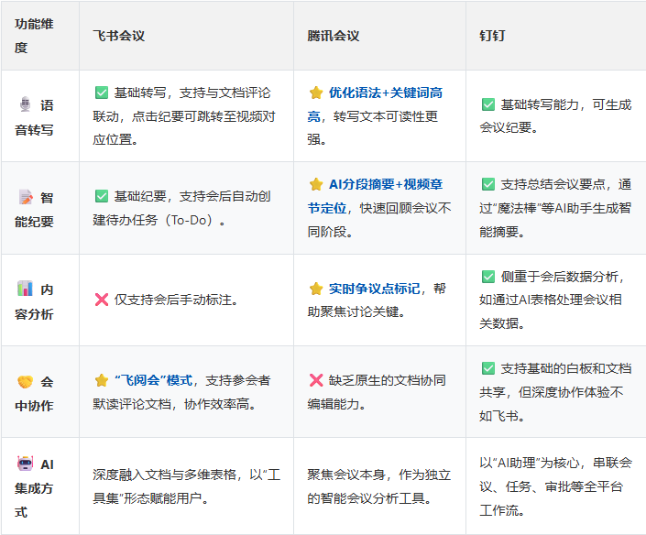Click the row label AI集成方式
This screenshot has width=646, height=535.
[34, 488]
